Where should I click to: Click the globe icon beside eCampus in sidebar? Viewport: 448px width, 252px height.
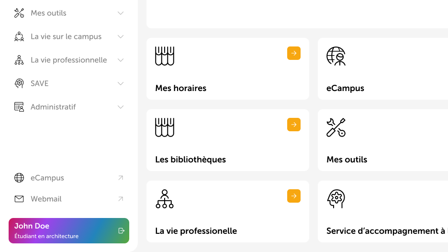pos(19,178)
